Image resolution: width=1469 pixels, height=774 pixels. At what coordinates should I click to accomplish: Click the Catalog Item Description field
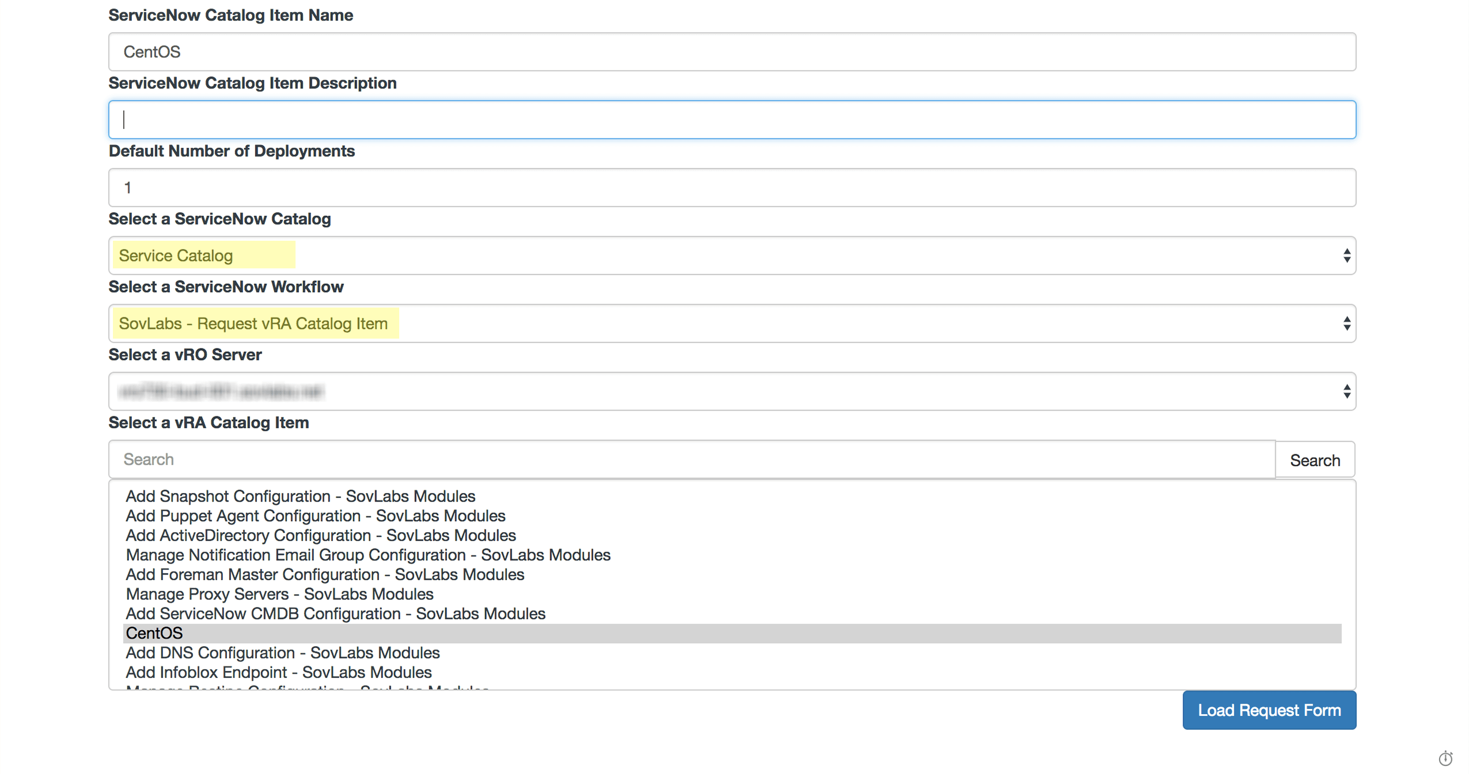732,120
